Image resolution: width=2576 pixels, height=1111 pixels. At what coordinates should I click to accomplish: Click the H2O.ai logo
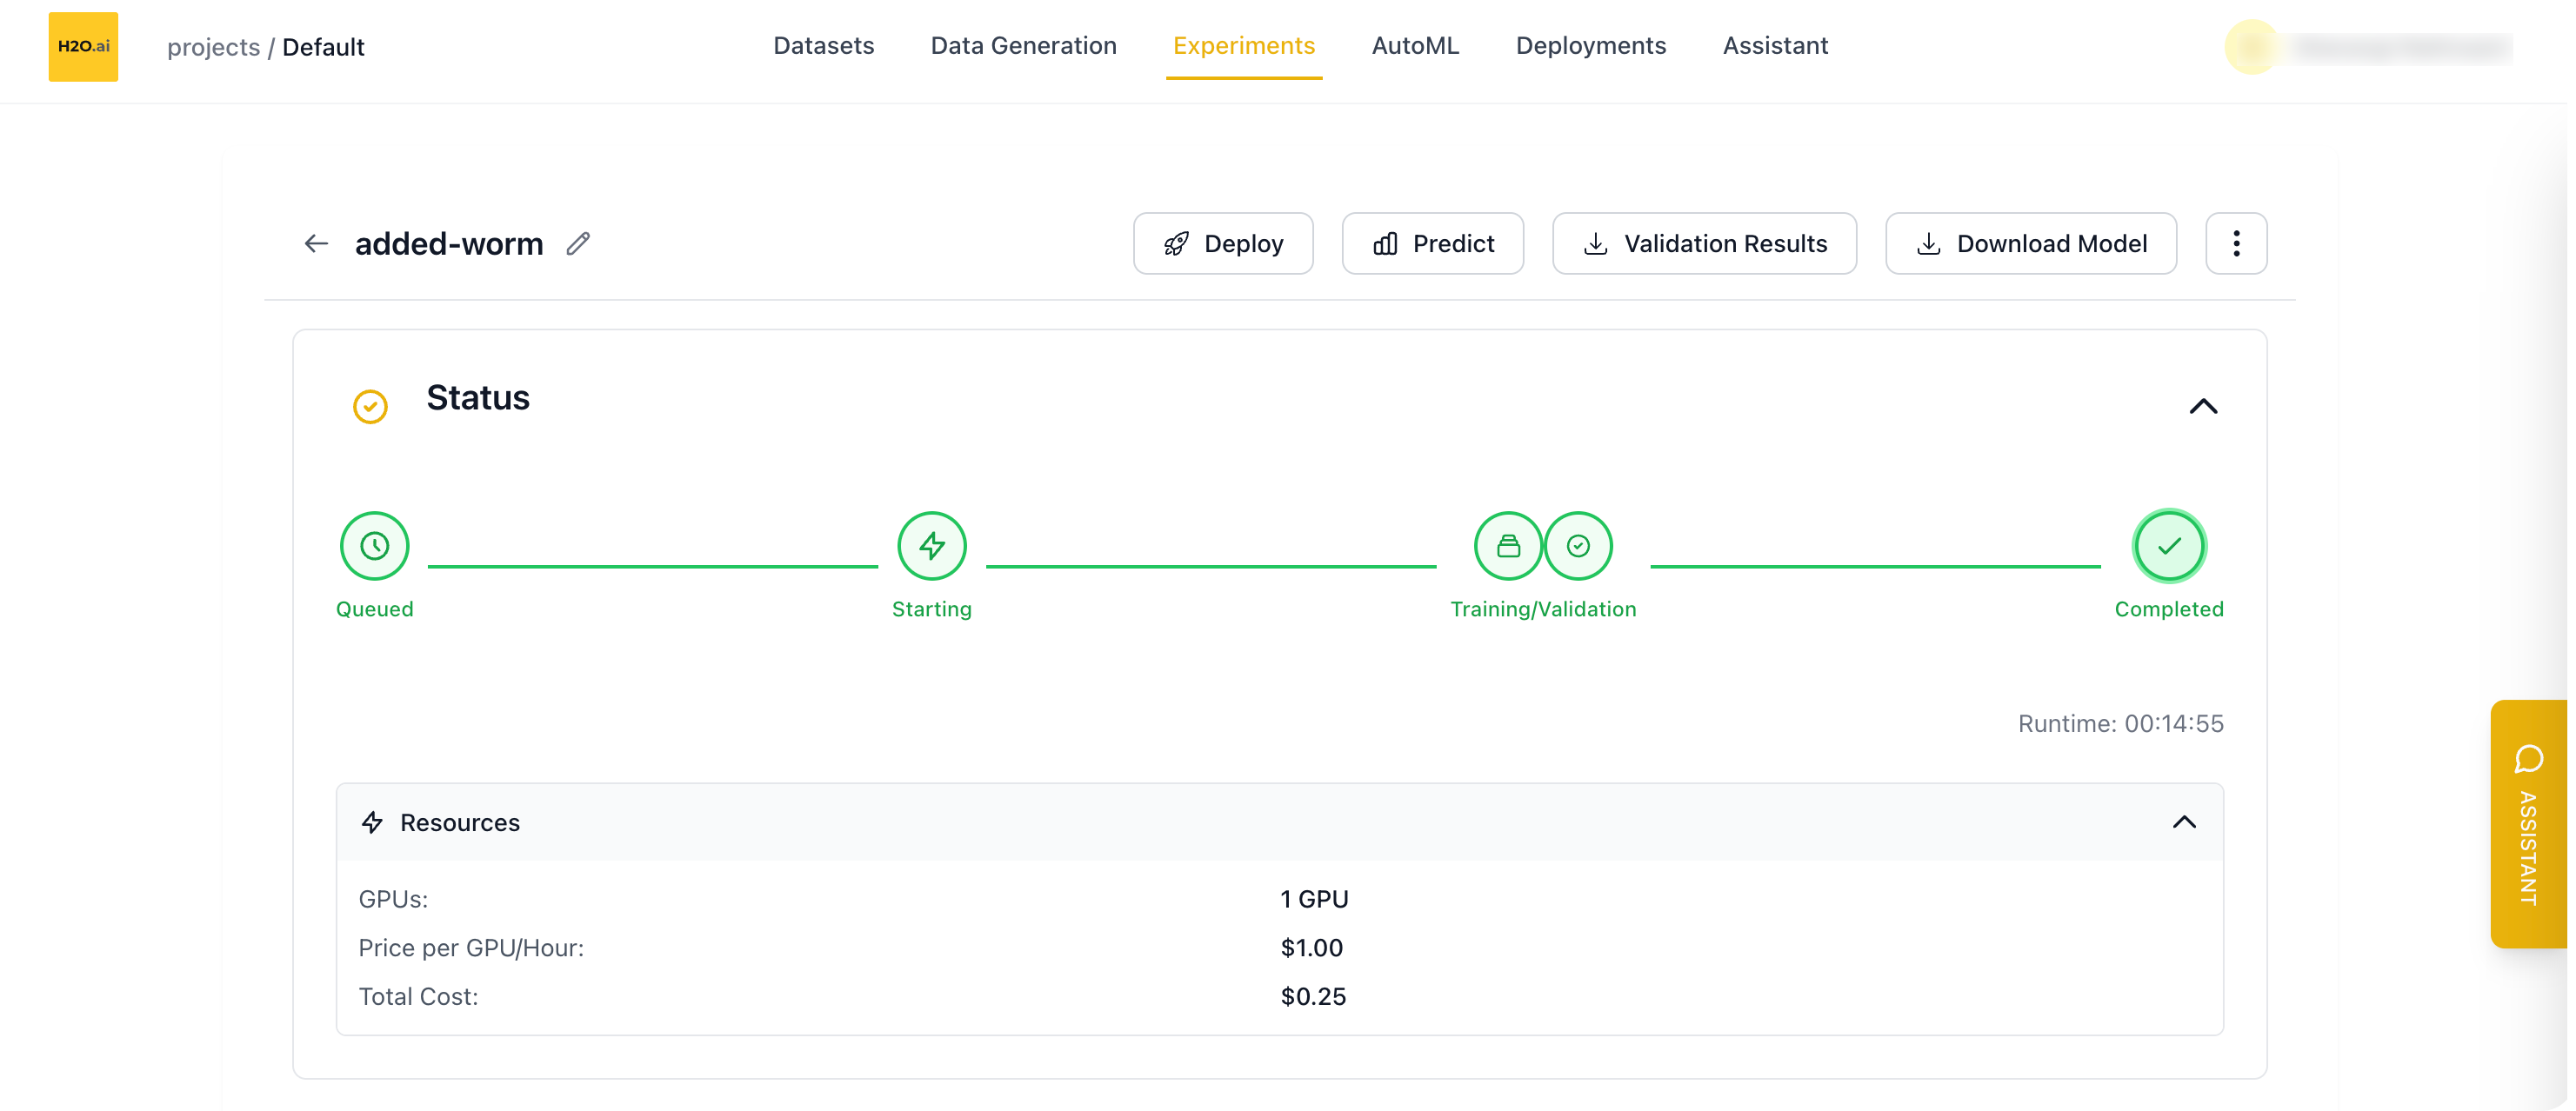coord(83,46)
